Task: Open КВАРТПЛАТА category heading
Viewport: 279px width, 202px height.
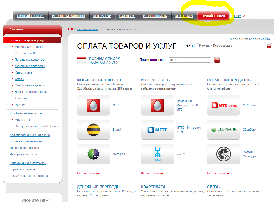Action: point(153,187)
